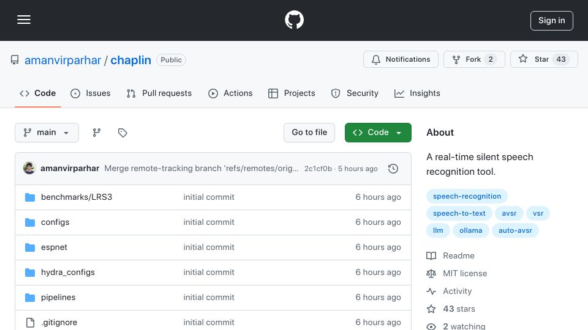Click the Go to file button
This screenshot has height=330, width=588.
(309, 133)
